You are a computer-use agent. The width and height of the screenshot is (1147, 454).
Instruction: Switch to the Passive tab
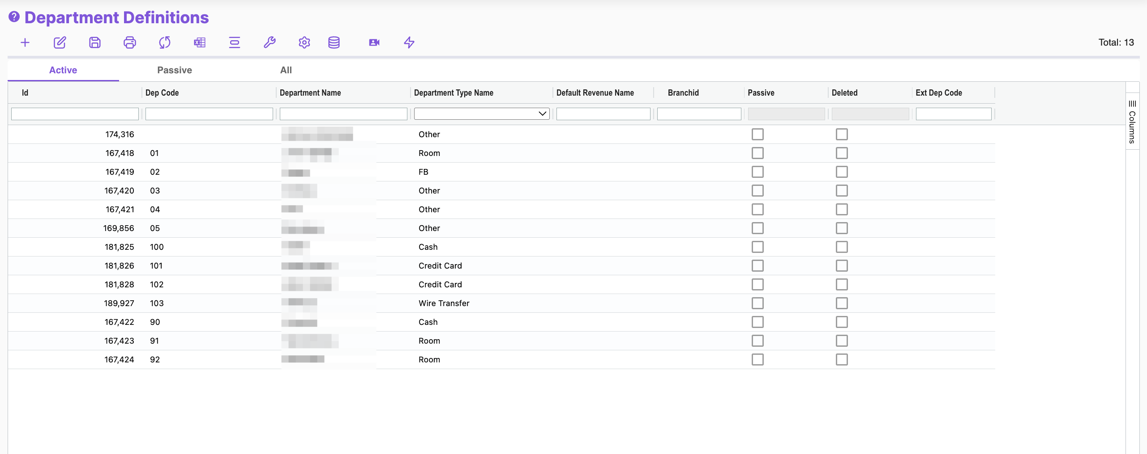click(175, 70)
